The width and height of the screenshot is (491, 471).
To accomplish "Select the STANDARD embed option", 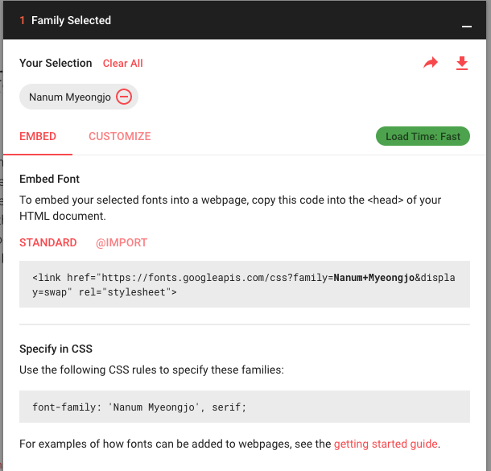I will click(48, 242).
